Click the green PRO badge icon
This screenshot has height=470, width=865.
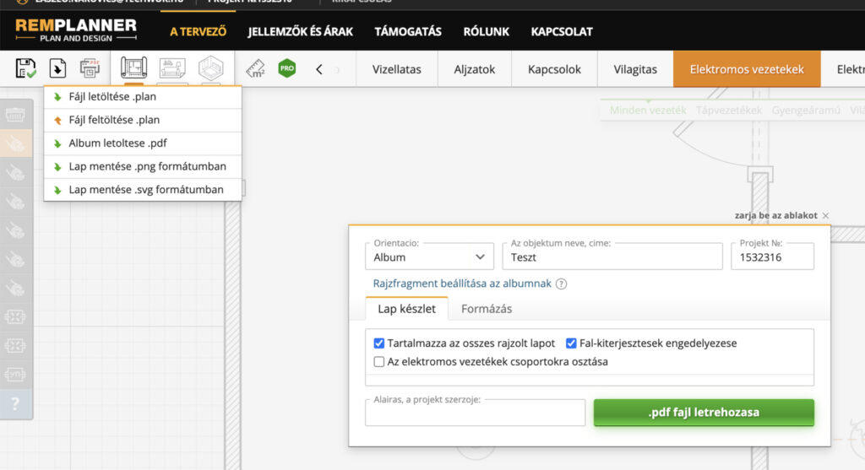click(287, 68)
